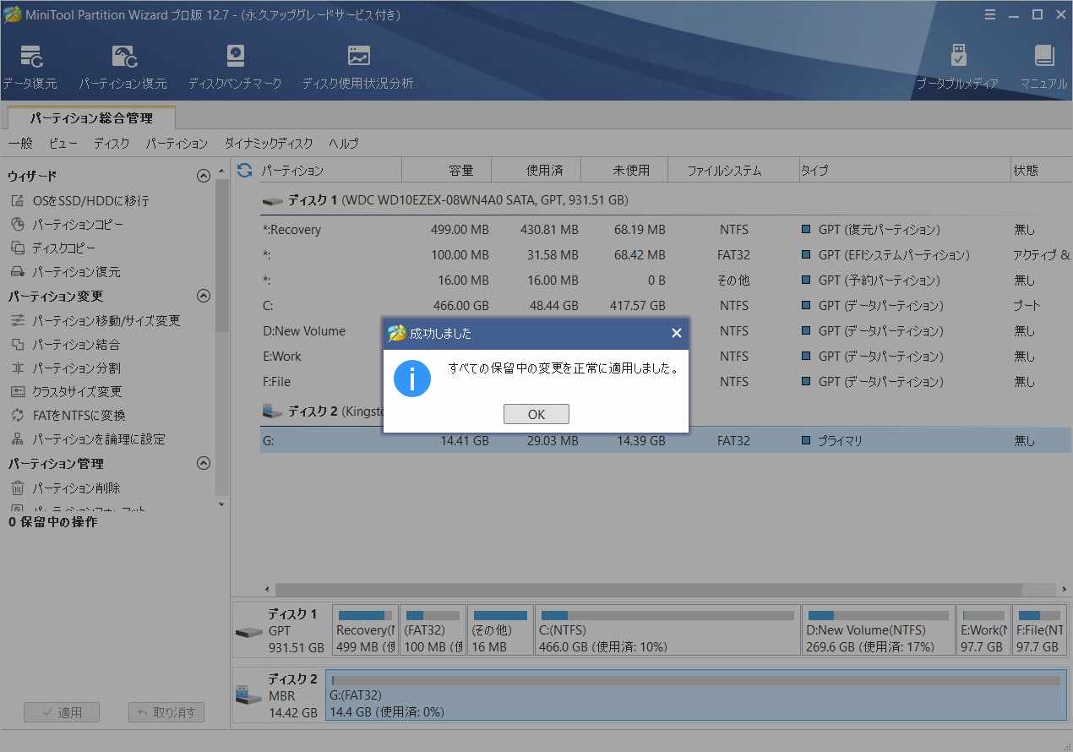Screen dimensions: 1073x752
Task: Launch ディスクベンチマーク tool
Action: pos(235,57)
